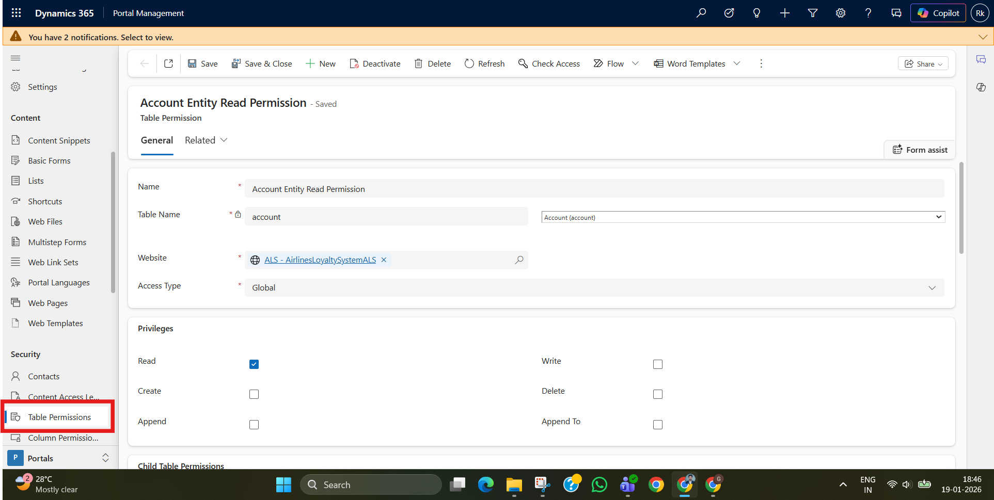
Task: Open the advanced filter funnel icon
Action: click(x=812, y=13)
